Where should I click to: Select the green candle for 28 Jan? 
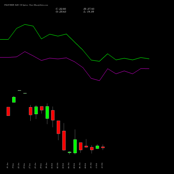coord(36,110)
